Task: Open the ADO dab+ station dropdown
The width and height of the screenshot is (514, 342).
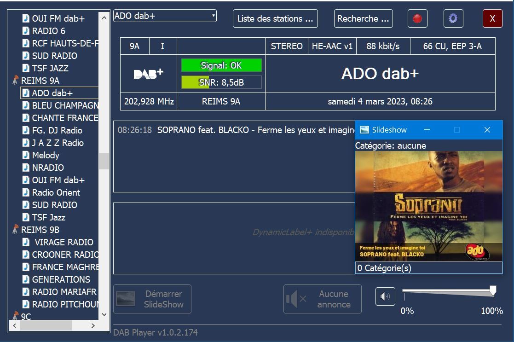Action: (165, 16)
